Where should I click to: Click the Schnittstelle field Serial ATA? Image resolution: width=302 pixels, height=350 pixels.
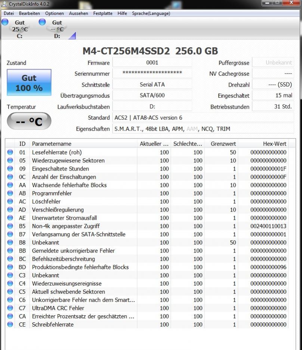[x=152, y=84]
